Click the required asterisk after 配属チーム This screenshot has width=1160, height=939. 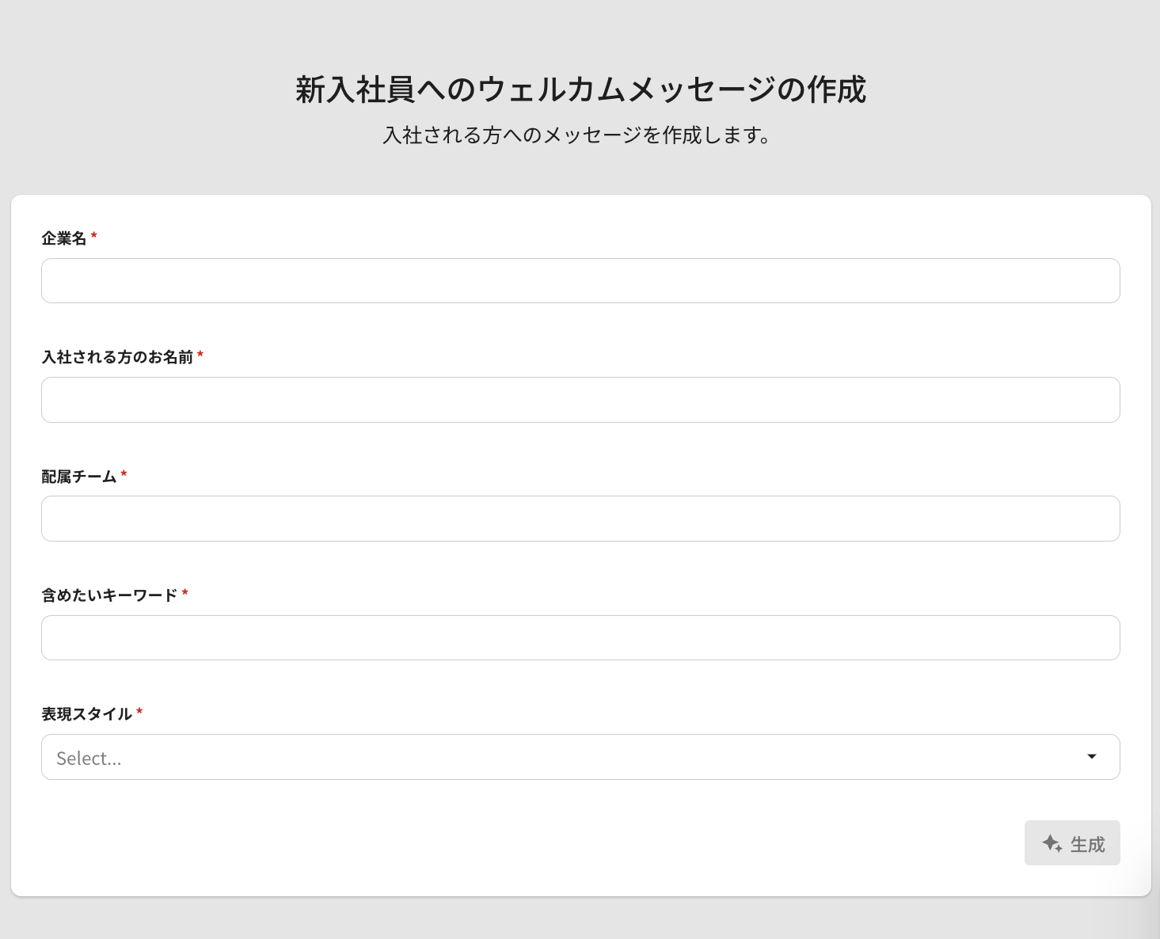click(124, 475)
